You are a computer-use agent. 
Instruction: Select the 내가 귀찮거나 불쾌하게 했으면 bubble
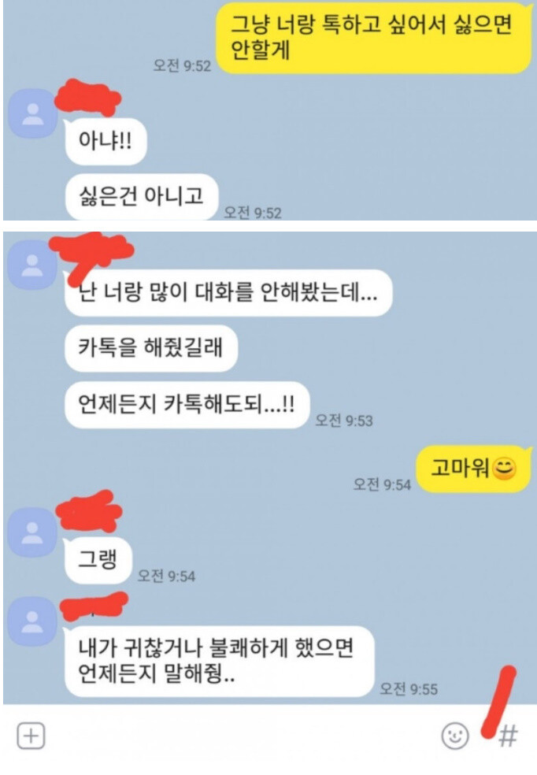pos(220,662)
